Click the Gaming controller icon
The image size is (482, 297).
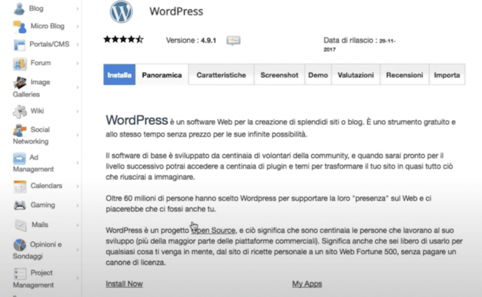pos(20,205)
